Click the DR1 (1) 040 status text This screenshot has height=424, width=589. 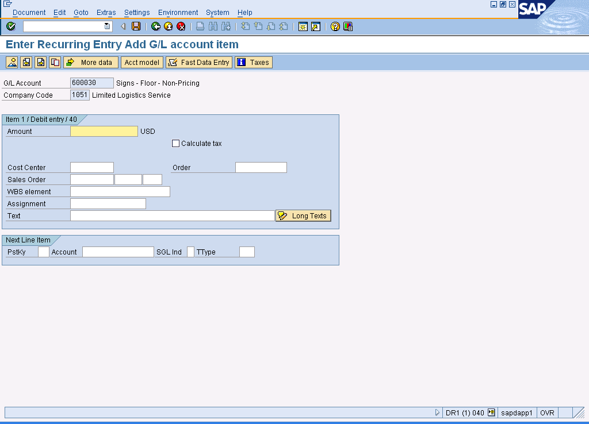tap(465, 413)
